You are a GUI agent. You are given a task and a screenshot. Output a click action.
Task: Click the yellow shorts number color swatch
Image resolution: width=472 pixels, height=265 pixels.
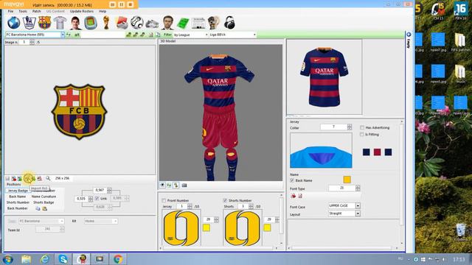point(267,228)
